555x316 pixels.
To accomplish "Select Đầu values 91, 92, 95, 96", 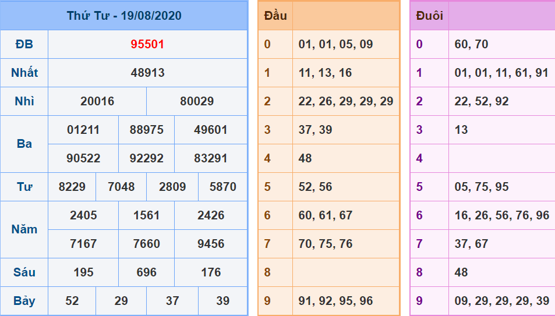I will tap(335, 301).
